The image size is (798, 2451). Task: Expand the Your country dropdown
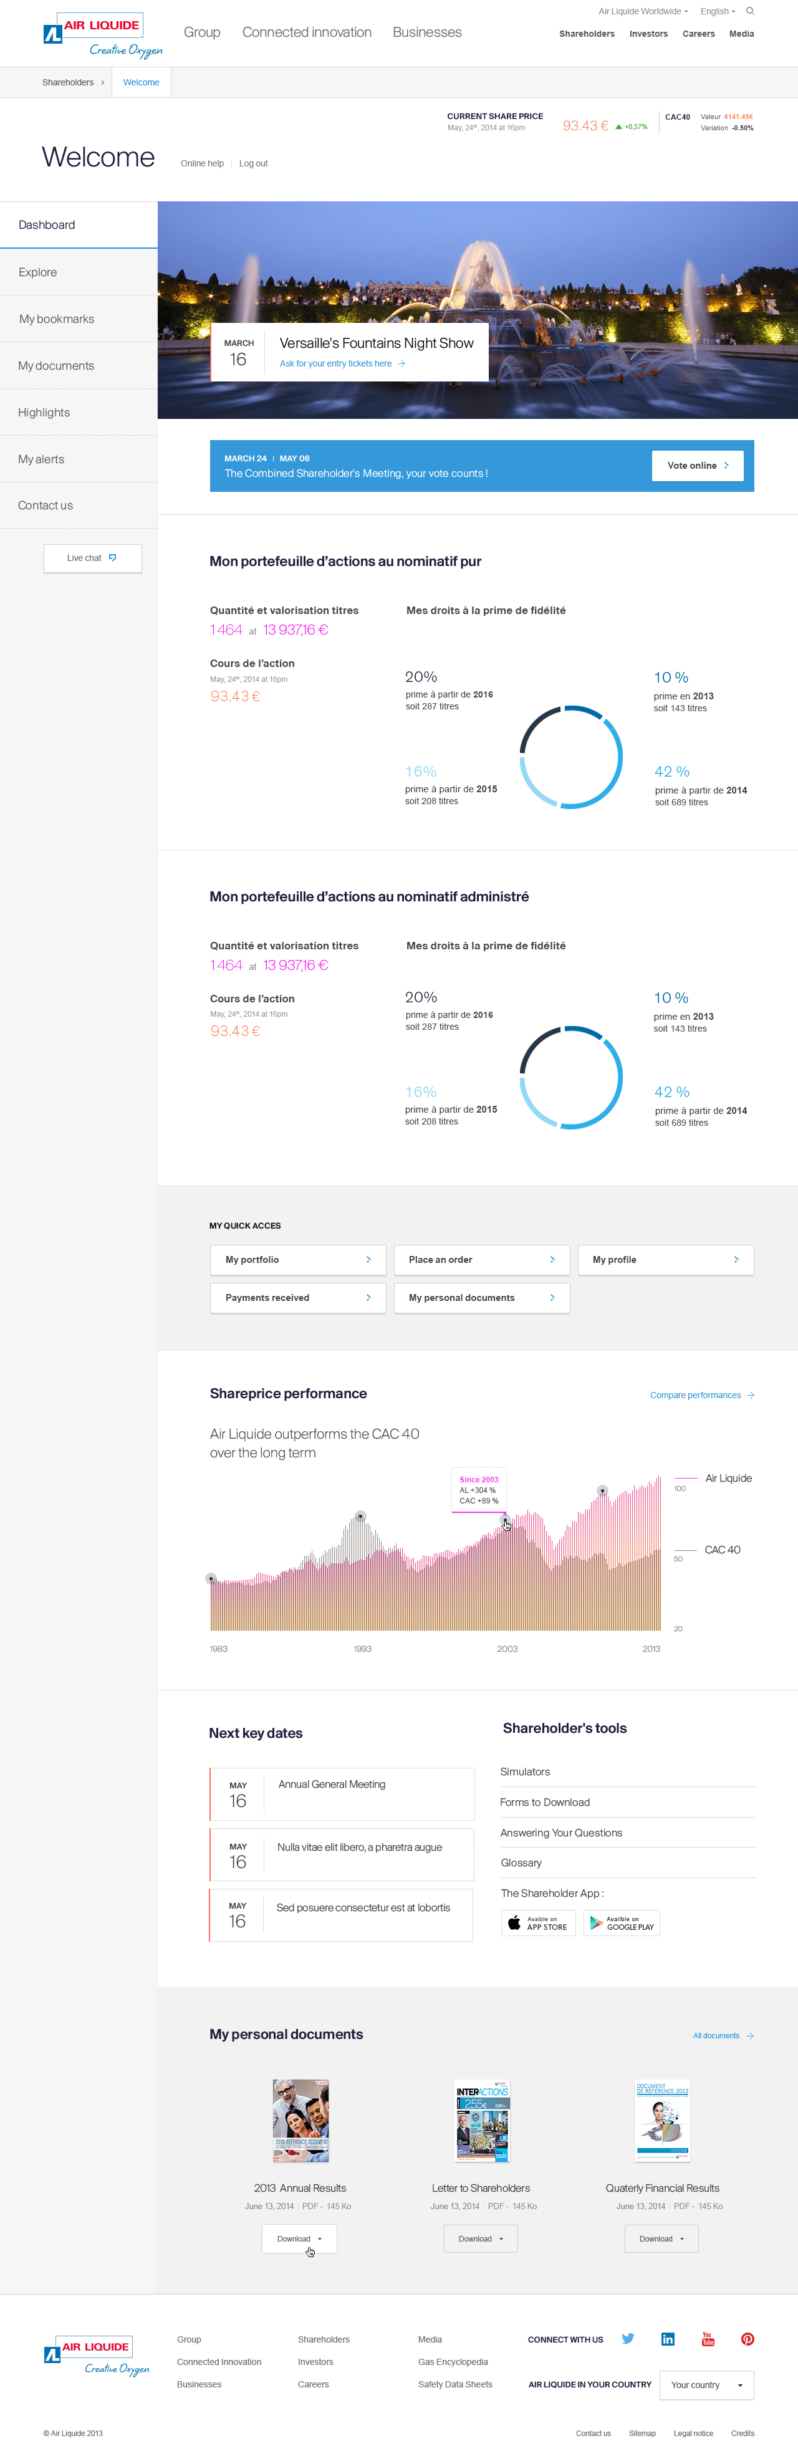706,2384
